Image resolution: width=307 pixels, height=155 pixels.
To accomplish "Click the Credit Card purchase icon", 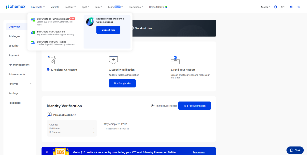I will tap(33, 32).
